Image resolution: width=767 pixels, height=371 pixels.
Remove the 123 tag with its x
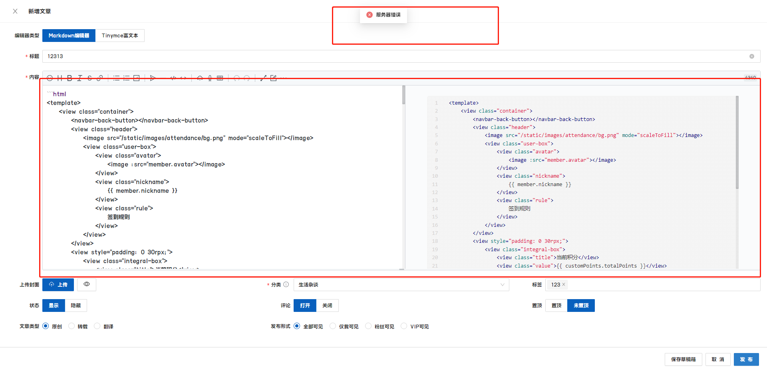tap(564, 284)
